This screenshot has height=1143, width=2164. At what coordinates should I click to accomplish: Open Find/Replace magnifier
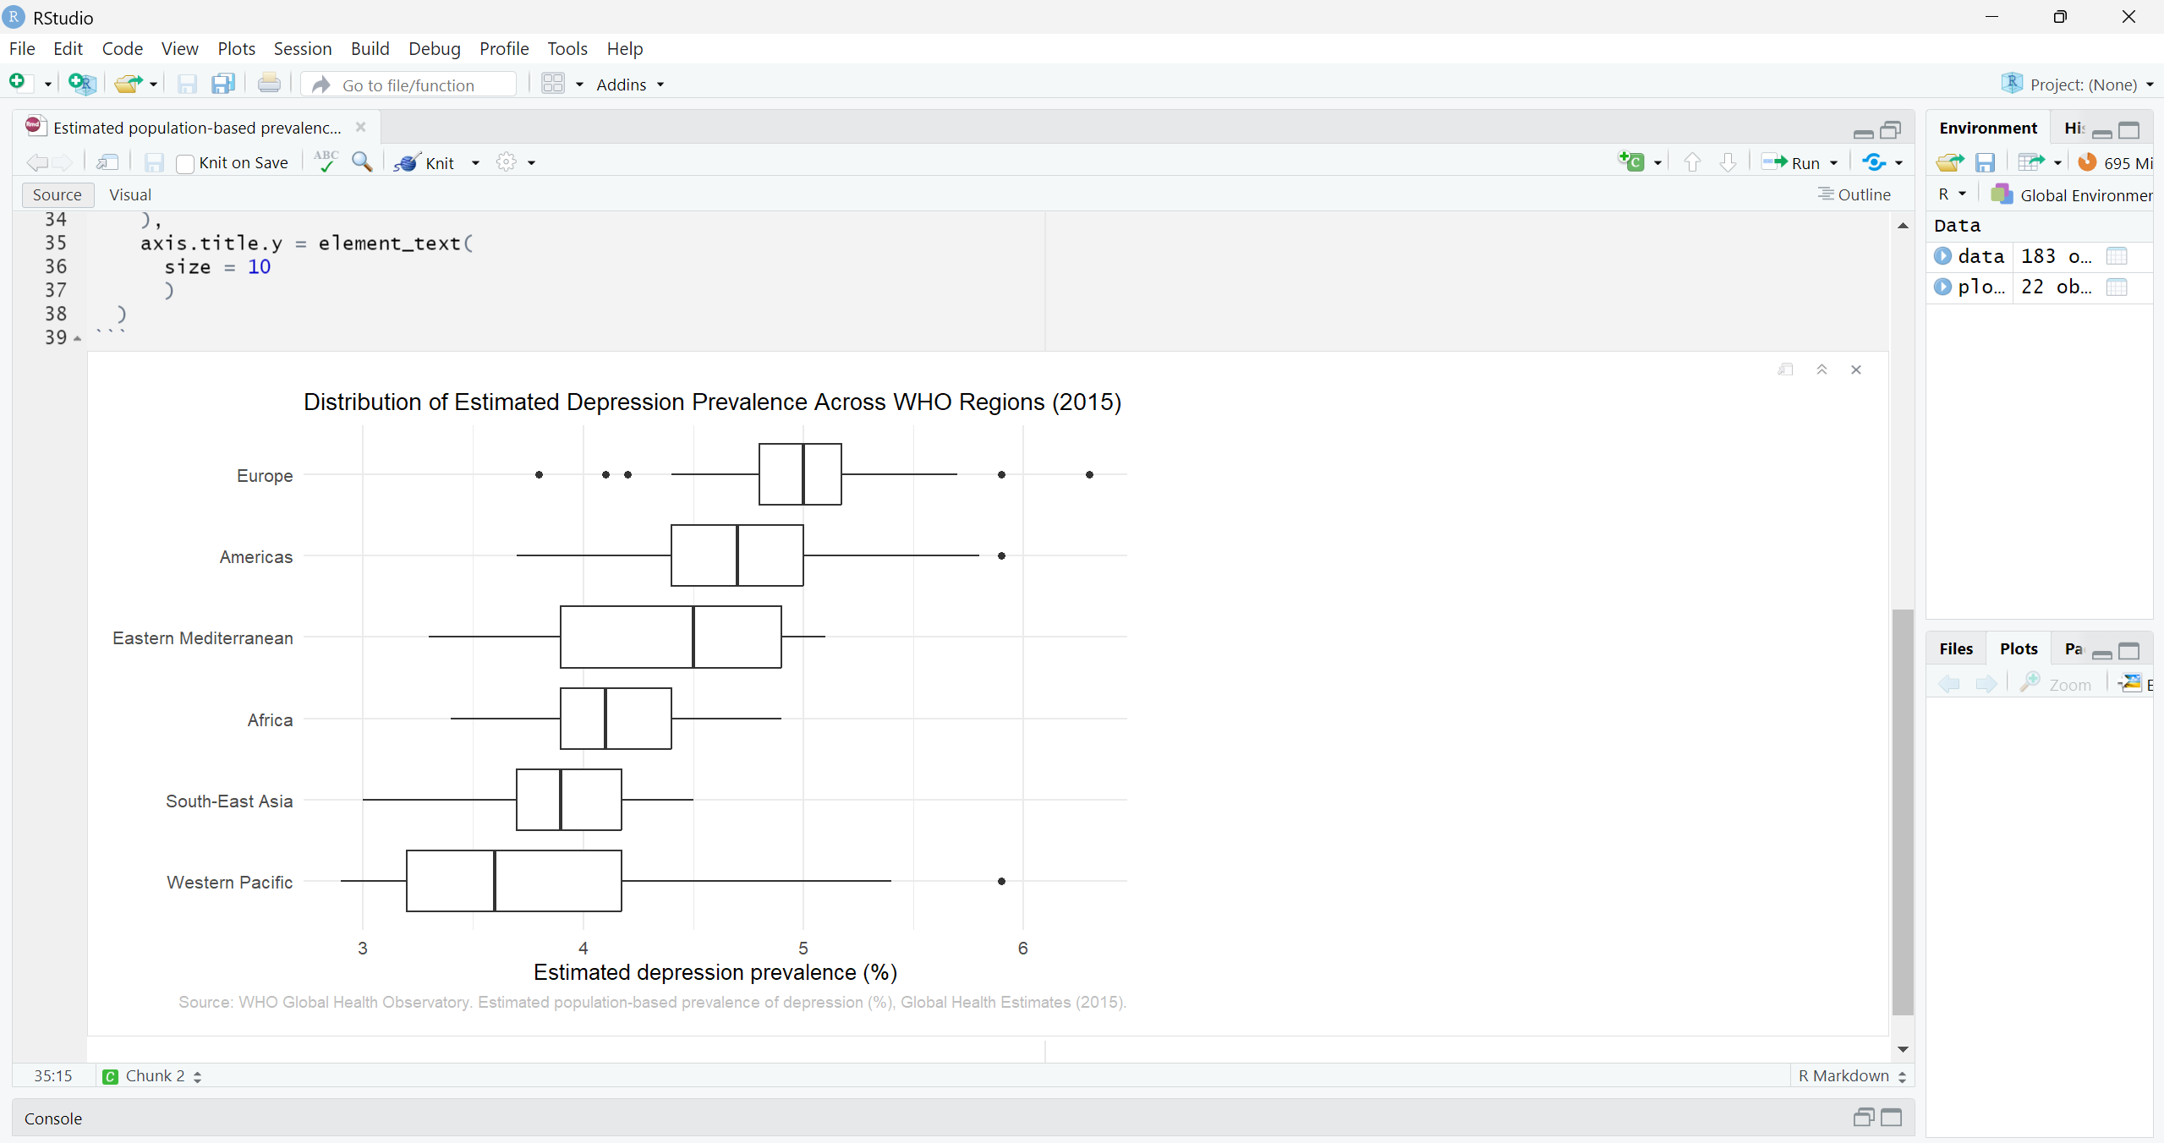pos(362,161)
